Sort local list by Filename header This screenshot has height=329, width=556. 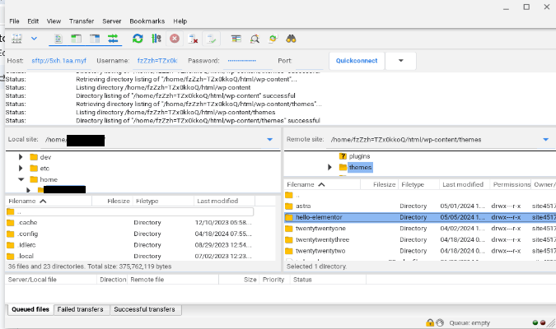pyautogui.click(x=49, y=202)
